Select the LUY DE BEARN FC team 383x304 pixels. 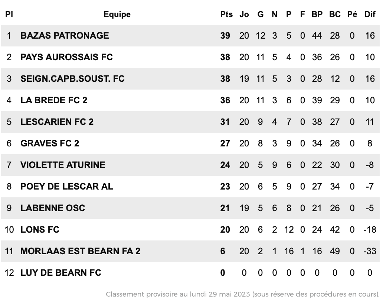click(x=61, y=272)
